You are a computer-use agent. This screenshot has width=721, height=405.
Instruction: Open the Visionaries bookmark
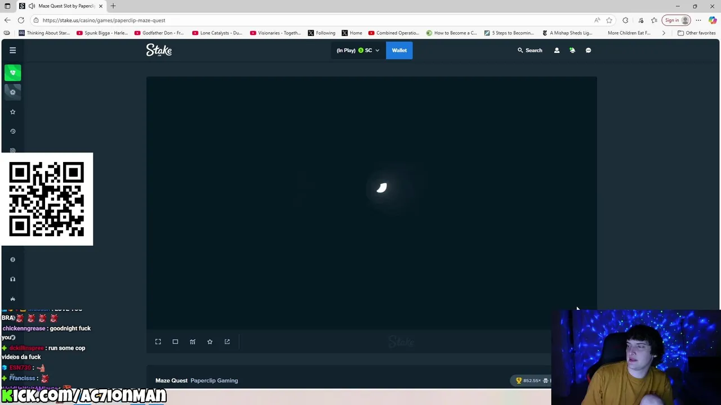click(276, 33)
